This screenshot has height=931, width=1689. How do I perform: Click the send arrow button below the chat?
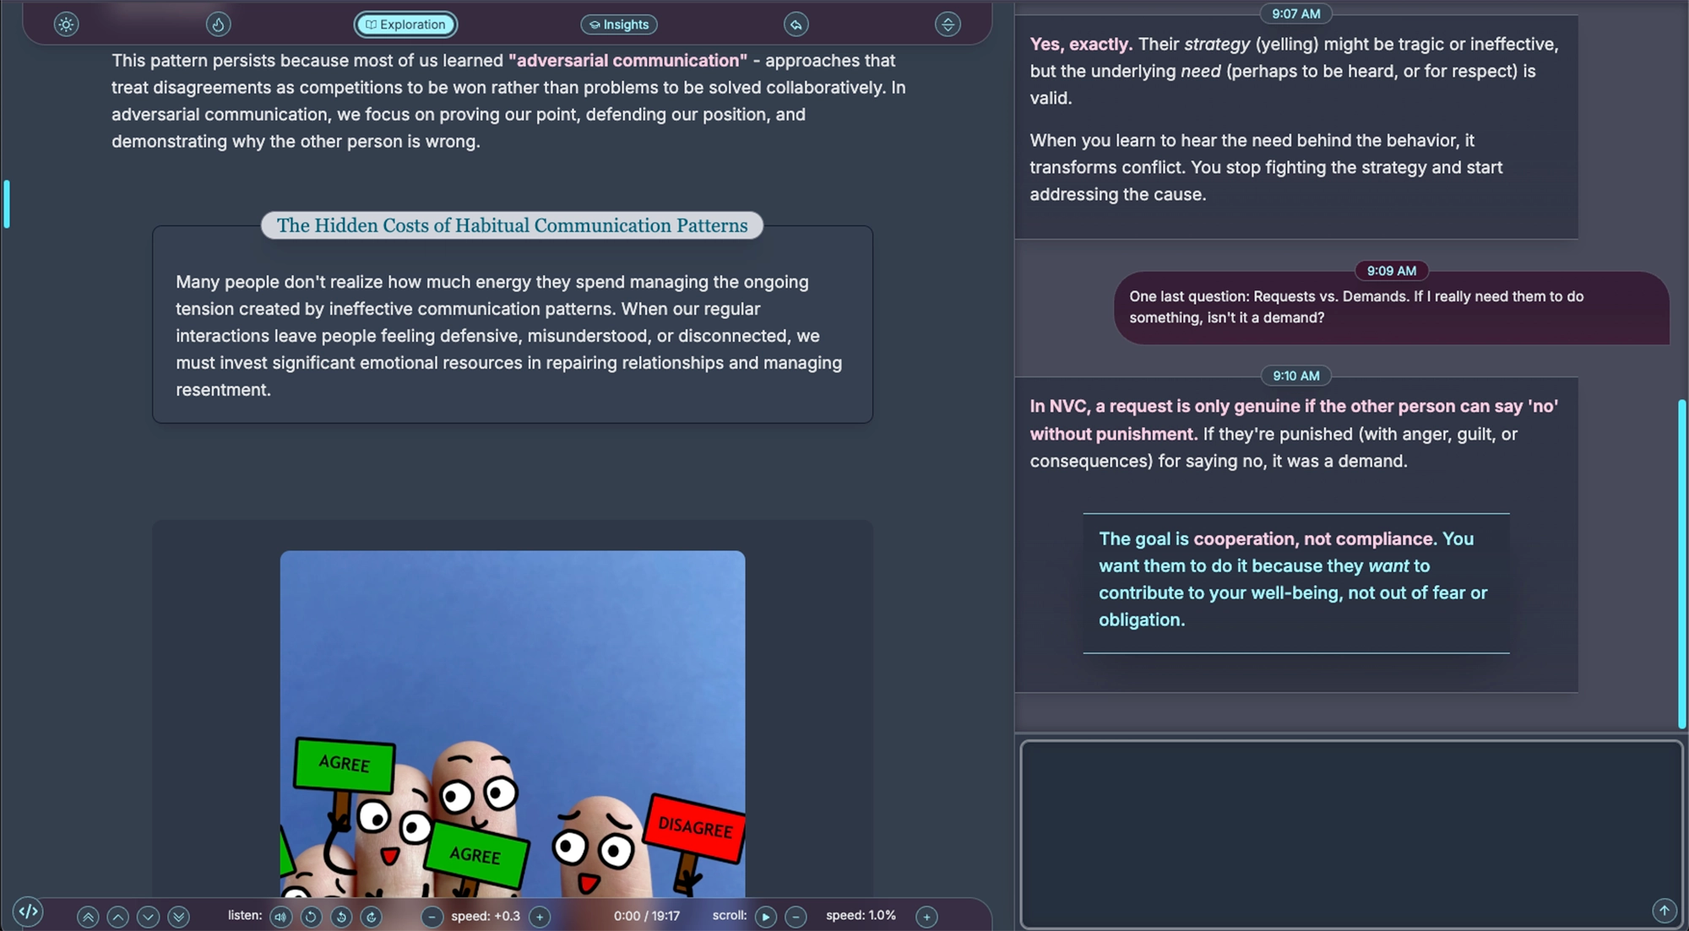(1662, 911)
